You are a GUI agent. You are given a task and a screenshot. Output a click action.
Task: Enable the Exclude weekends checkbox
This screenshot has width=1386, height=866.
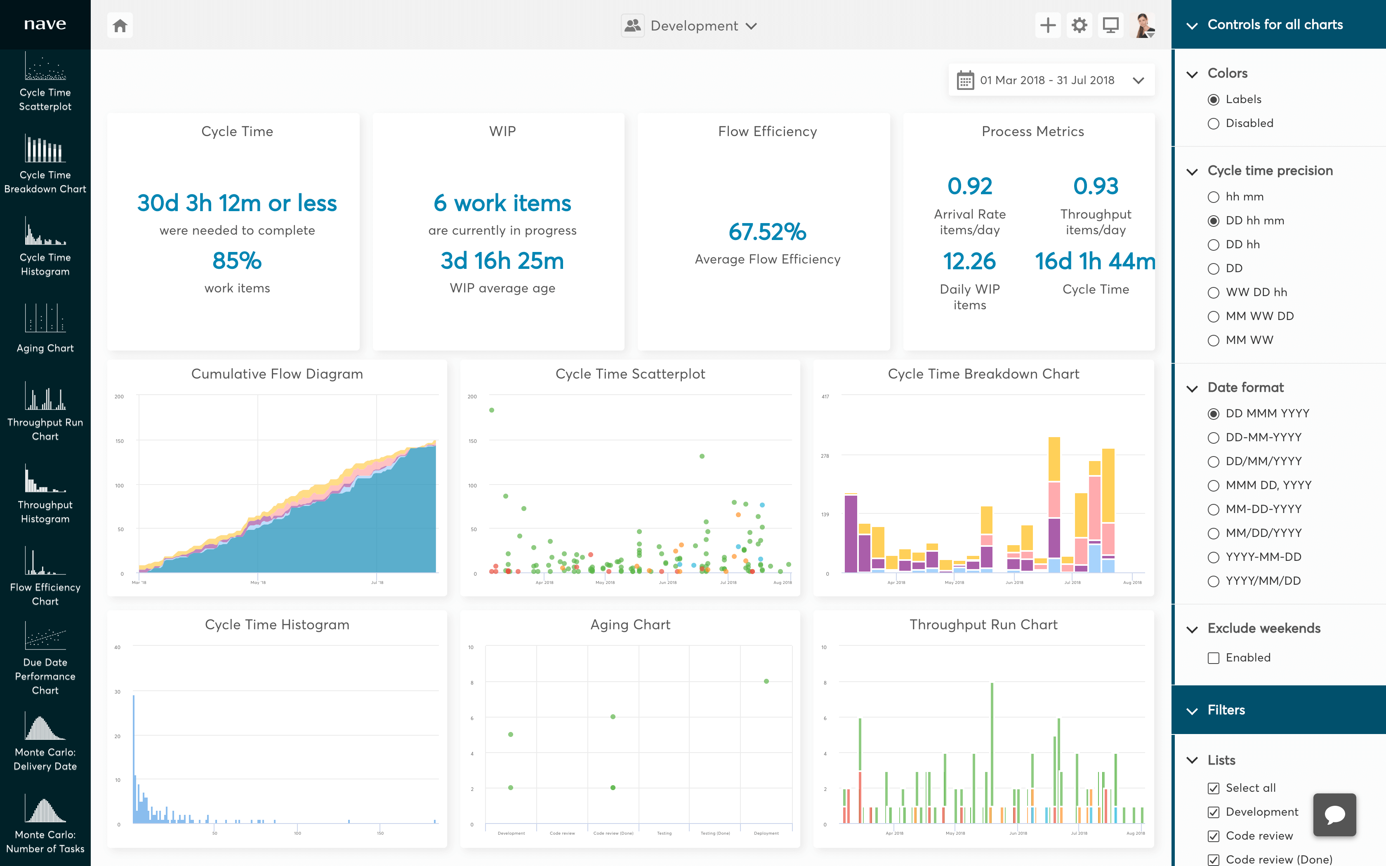(1213, 658)
